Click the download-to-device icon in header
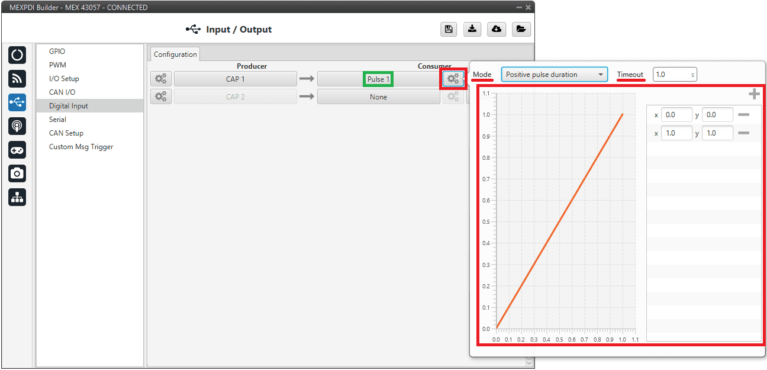Image resolution: width=767 pixels, height=370 pixels. [x=472, y=30]
